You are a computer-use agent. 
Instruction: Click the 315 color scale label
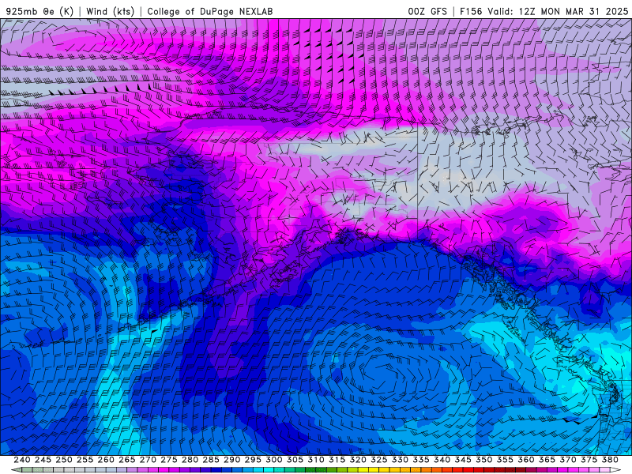[337, 460]
